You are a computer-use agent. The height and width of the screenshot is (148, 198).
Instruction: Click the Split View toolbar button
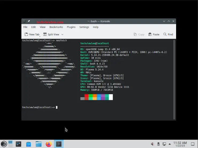(51, 35)
